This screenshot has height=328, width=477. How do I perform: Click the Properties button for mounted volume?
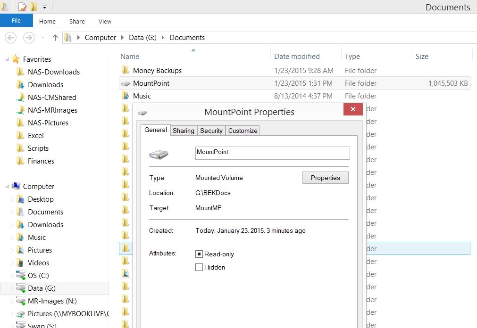coord(325,178)
